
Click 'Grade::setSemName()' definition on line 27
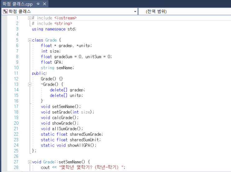tap(64, 162)
